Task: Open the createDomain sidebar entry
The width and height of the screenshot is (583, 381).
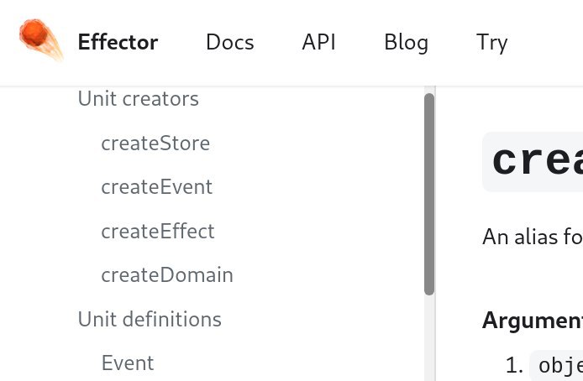Action: point(167,275)
